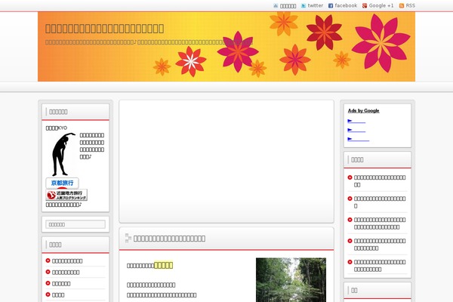Click the stretching woman silhouette profile image
Viewport: 453px width, 302px height.
click(x=62, y=154)
